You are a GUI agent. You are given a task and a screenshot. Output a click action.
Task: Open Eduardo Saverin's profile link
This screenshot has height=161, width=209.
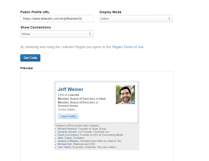click(x=67, y=132)
